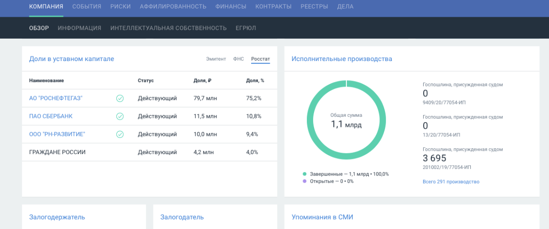Go to the ДЕЛА tab
549x229 pixels.
click(345, 6)
